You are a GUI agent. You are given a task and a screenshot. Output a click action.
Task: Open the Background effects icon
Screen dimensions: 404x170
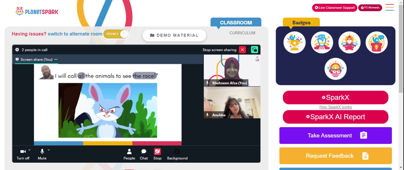tap(177, 152)
